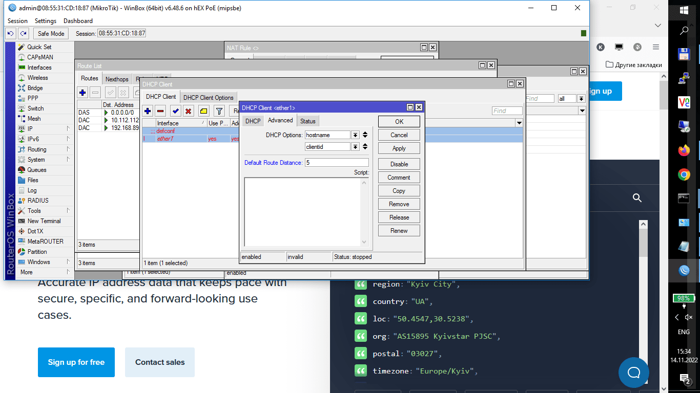Open the filter funnel icon in DHCP Client
This screenshot has height=393, width=700.
[219, 111]
